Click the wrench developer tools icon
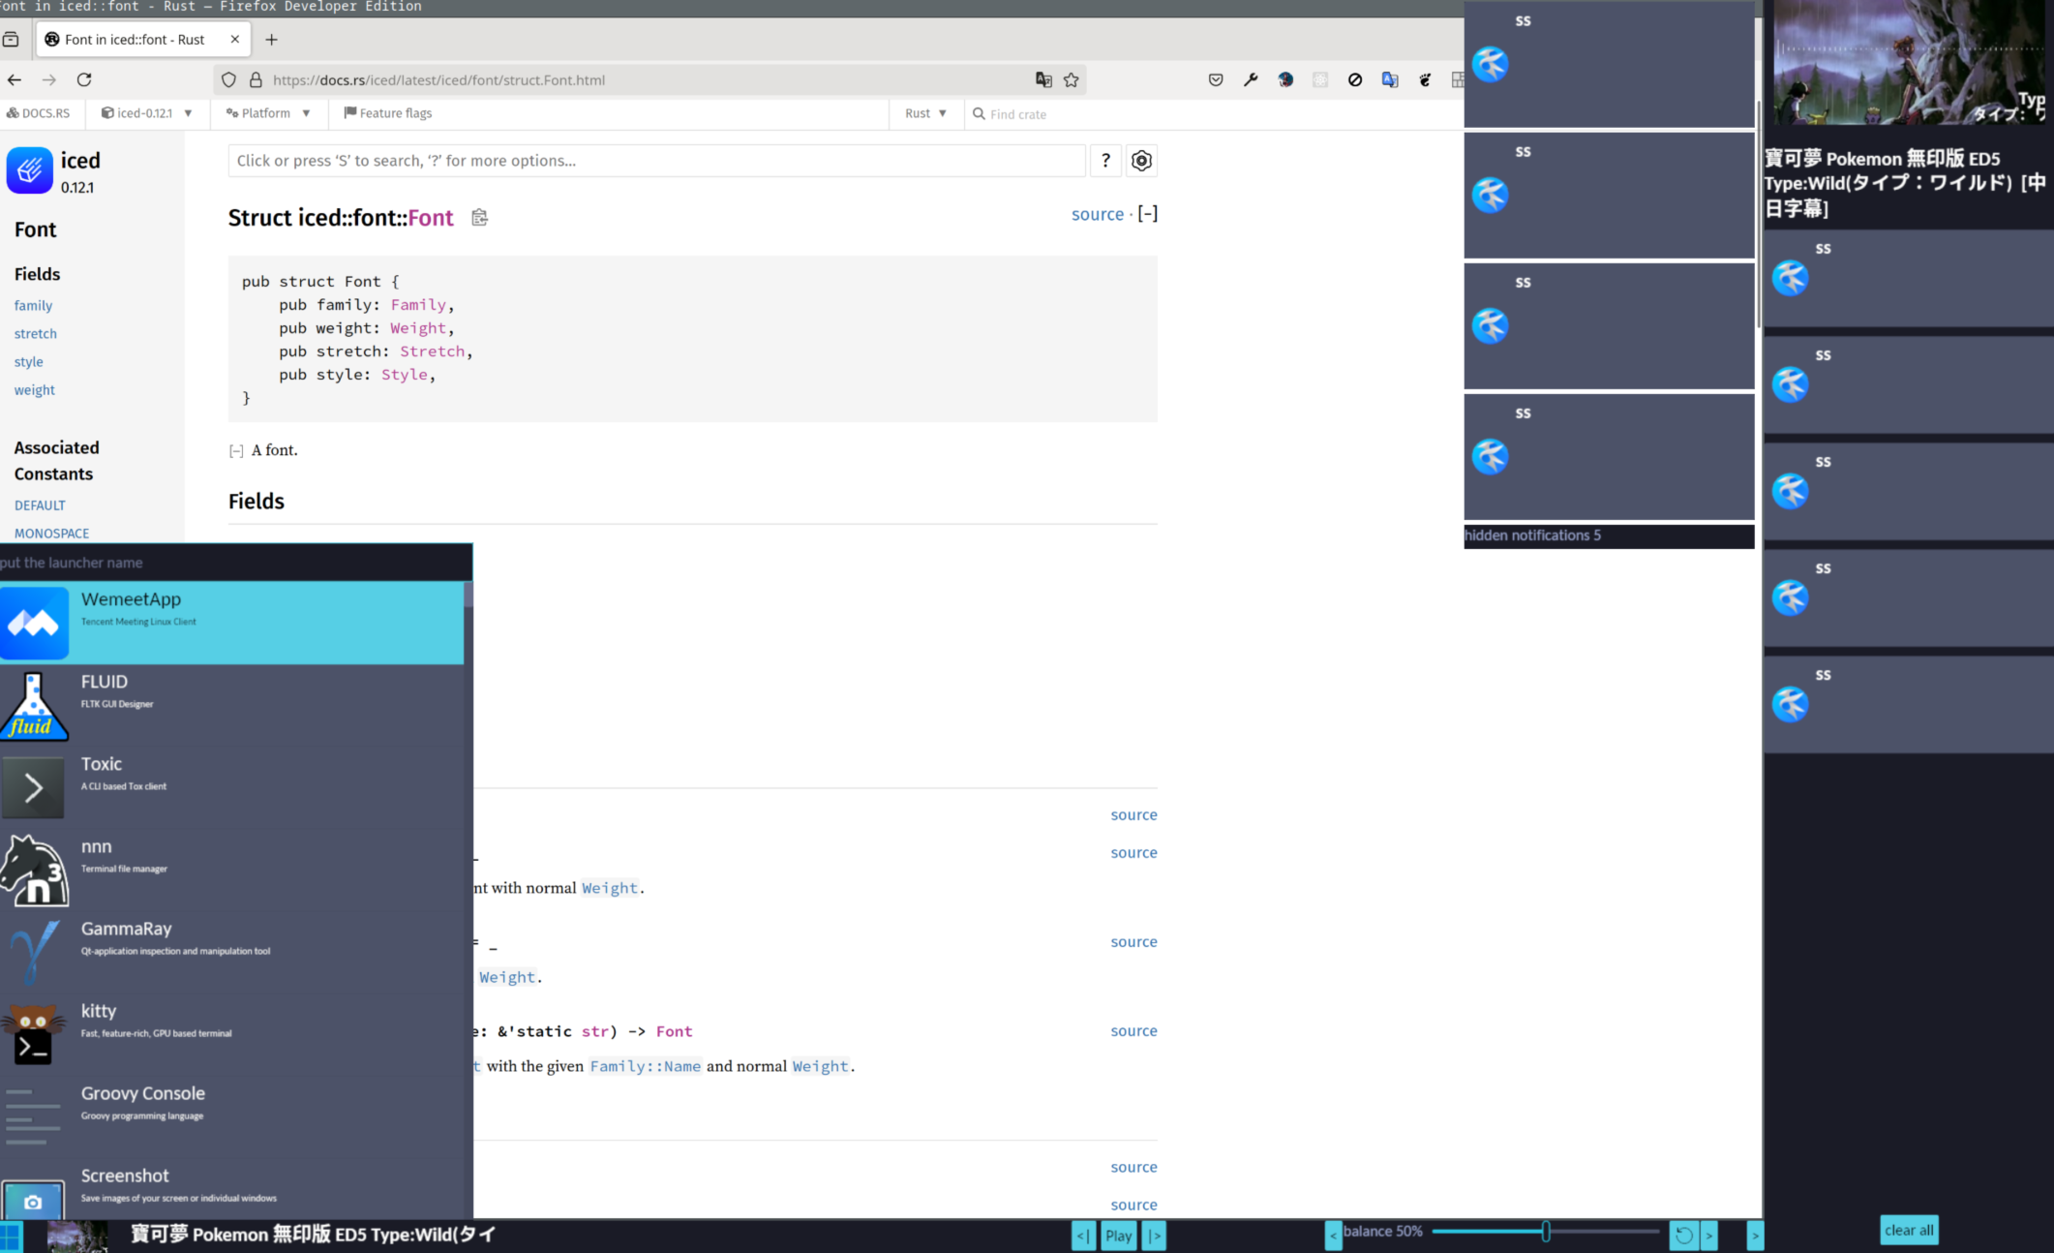 point(1251,80)
